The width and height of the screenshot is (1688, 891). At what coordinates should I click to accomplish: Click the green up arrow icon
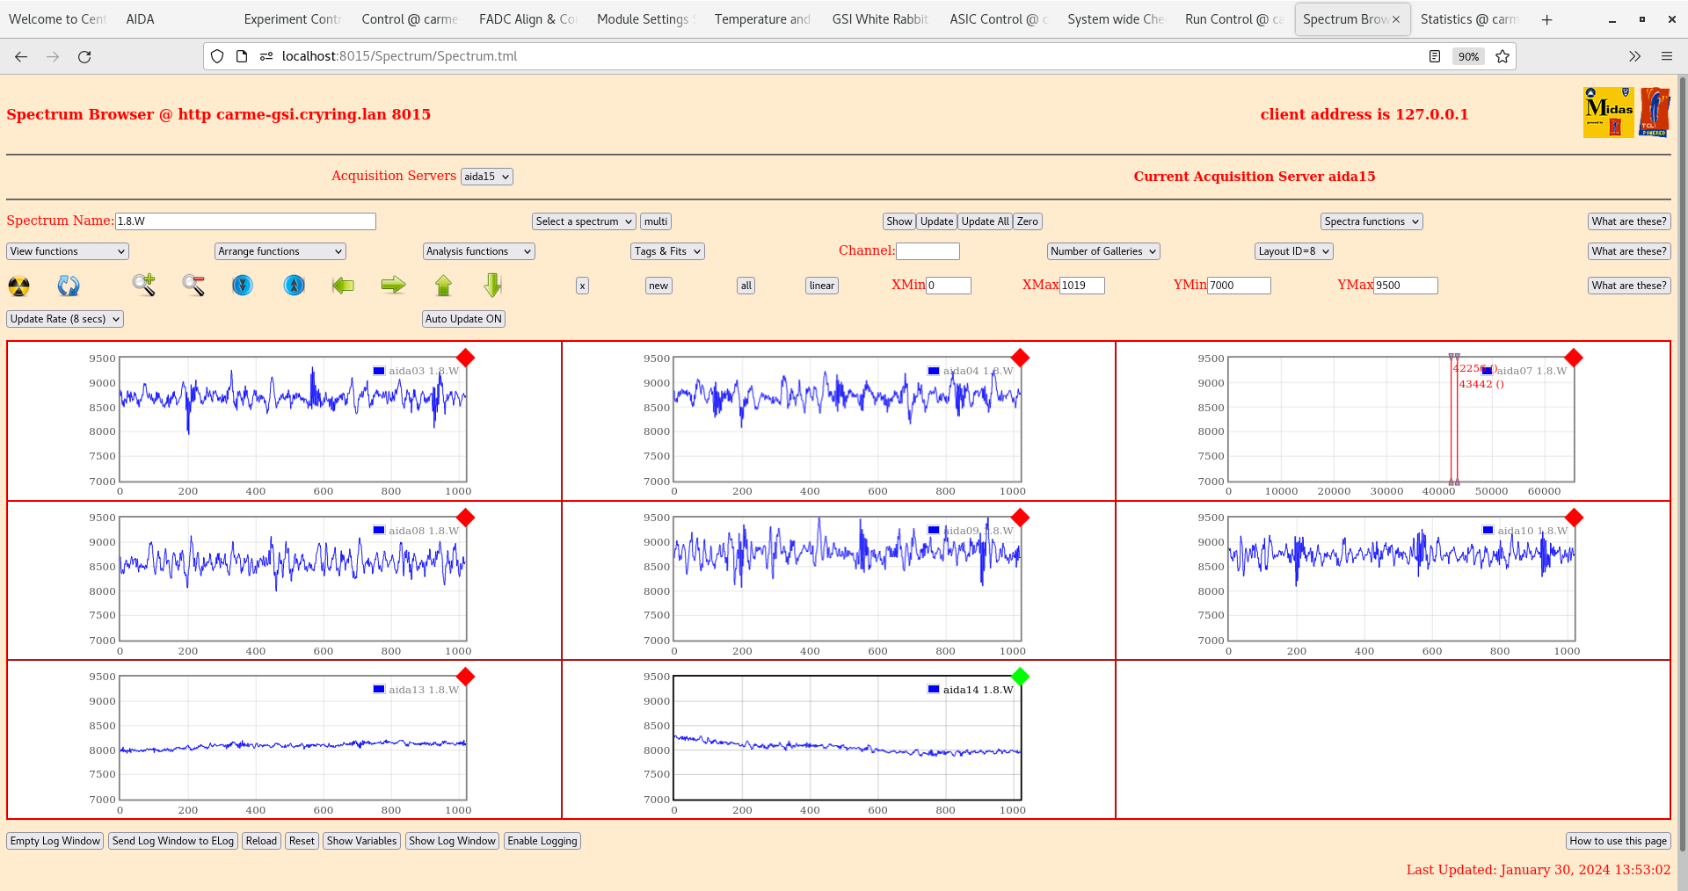(443, 286)
